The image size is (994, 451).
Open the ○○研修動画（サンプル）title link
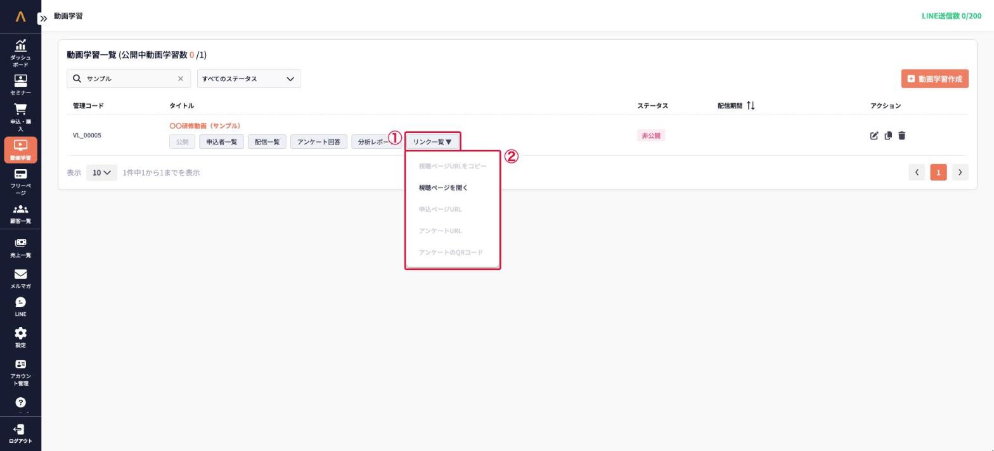(205, 125)
